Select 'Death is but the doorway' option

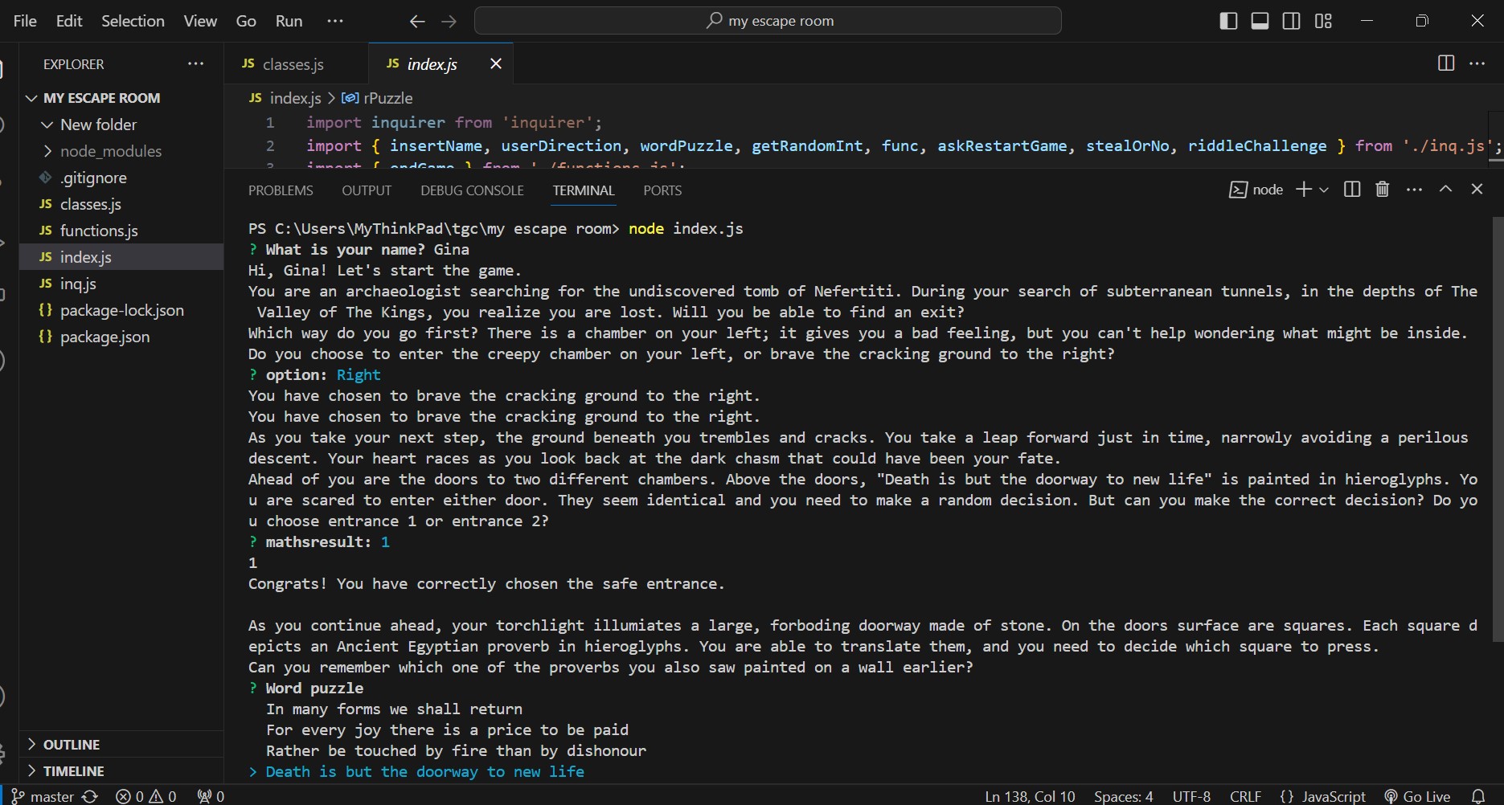click(424, 772)
